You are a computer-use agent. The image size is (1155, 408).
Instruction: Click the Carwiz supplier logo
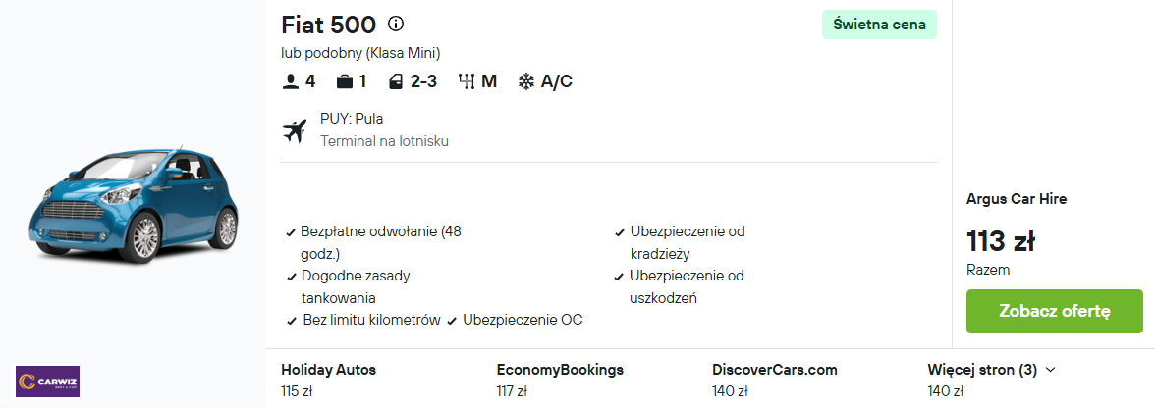pyautogui.click(x=48, y=382)
